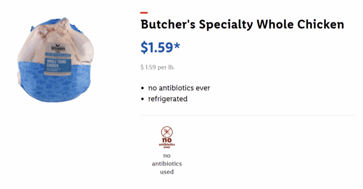Viewport: 363px width, 189px height.
Task: Click the bullet dot before "refrigerated"
Action: click(x=143, y=99)
